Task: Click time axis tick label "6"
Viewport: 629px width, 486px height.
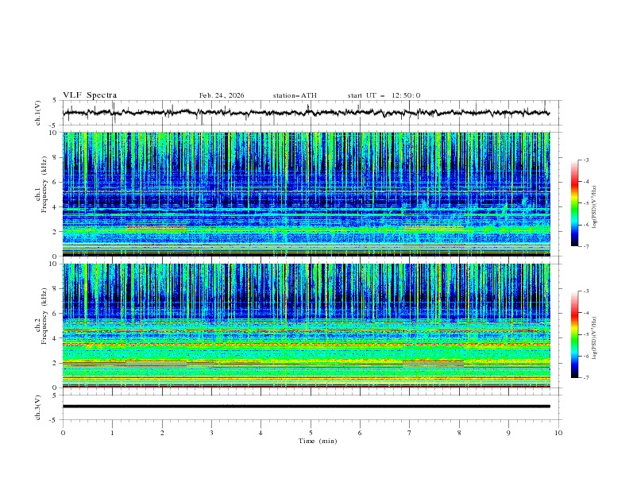Action: (360, 433)
